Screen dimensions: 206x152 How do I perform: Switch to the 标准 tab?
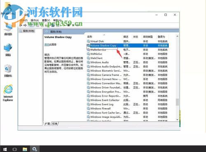(55, 124)
